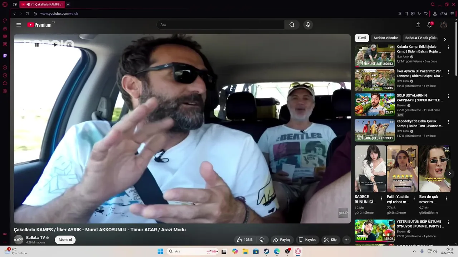Open the pinboard pin icon

[x=400, y=14]
